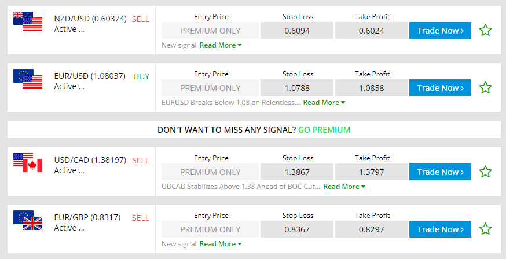
Task: Expand Read More for UDCAD Stabilizes note
Action: coord(344,187)
